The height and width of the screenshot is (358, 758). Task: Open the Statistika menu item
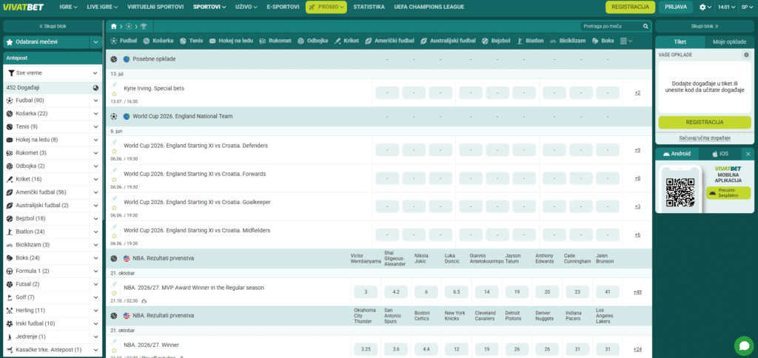click(369, 7)
